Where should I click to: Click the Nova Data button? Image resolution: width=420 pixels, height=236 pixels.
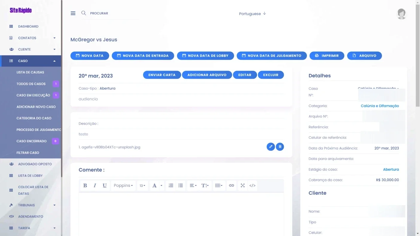[x=90, y=56]
